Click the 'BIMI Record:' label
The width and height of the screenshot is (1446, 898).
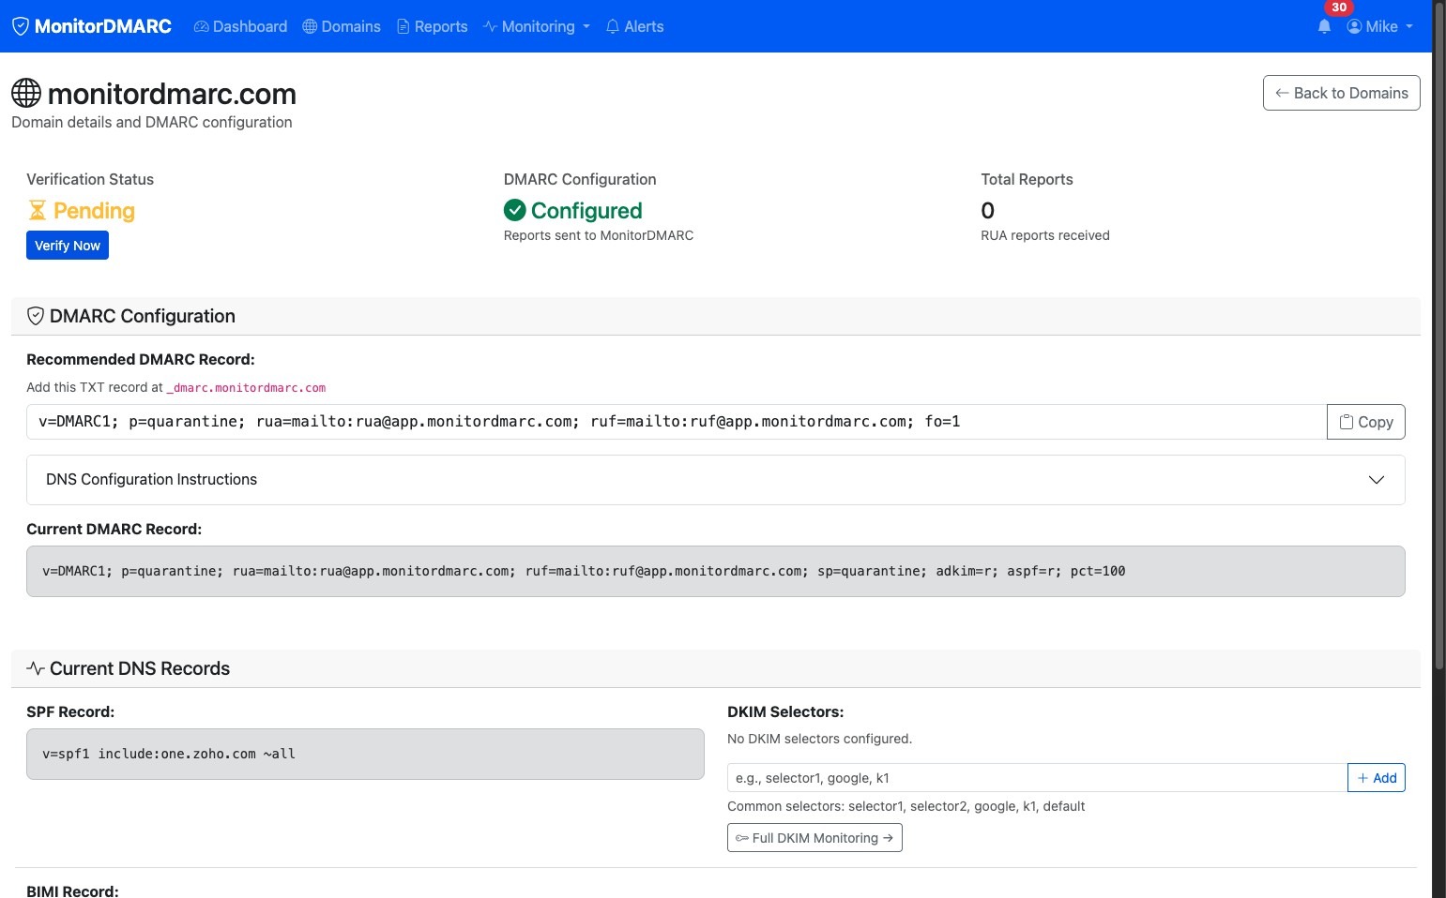72,891
